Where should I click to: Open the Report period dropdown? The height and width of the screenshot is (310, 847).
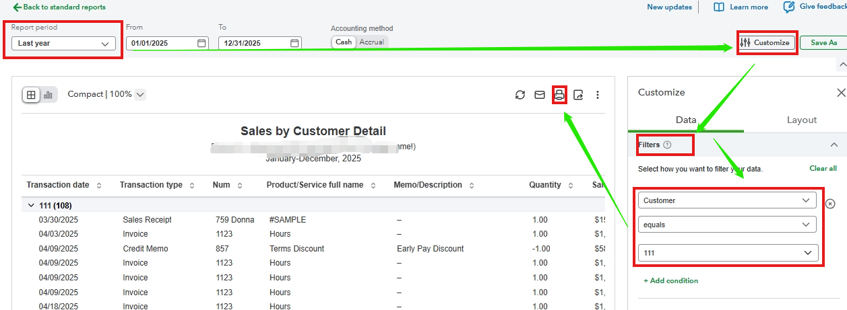coord(63,43)
